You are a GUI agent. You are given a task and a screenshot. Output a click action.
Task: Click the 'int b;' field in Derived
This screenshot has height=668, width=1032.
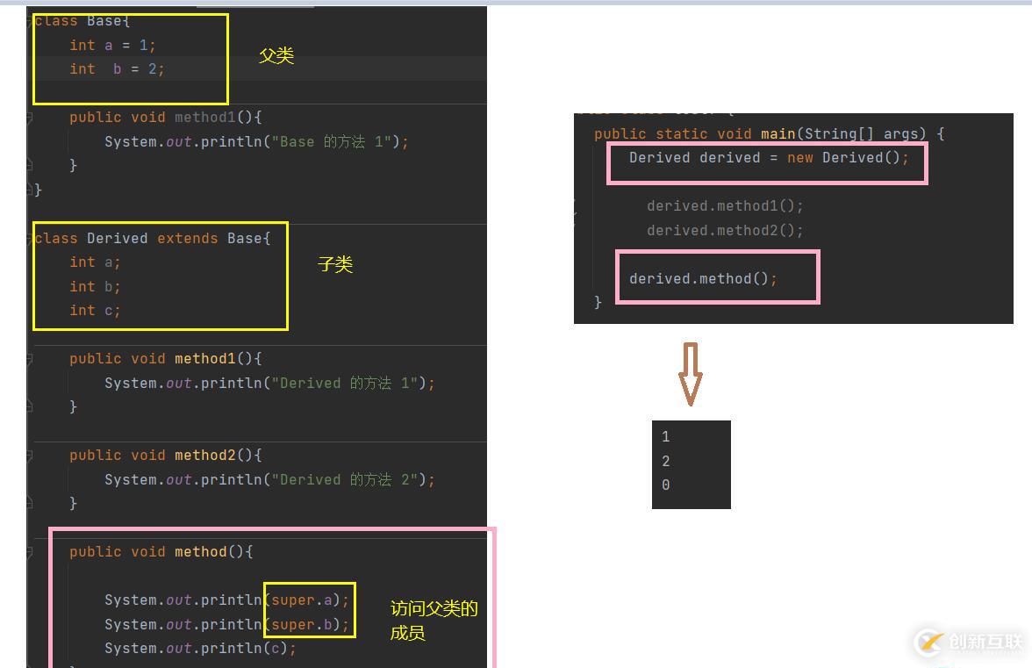[x=95, y=287]
